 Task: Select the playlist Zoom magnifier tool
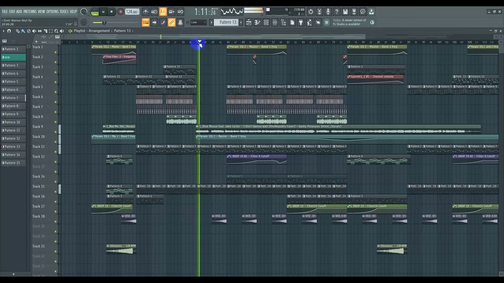(x=56, y=31)
